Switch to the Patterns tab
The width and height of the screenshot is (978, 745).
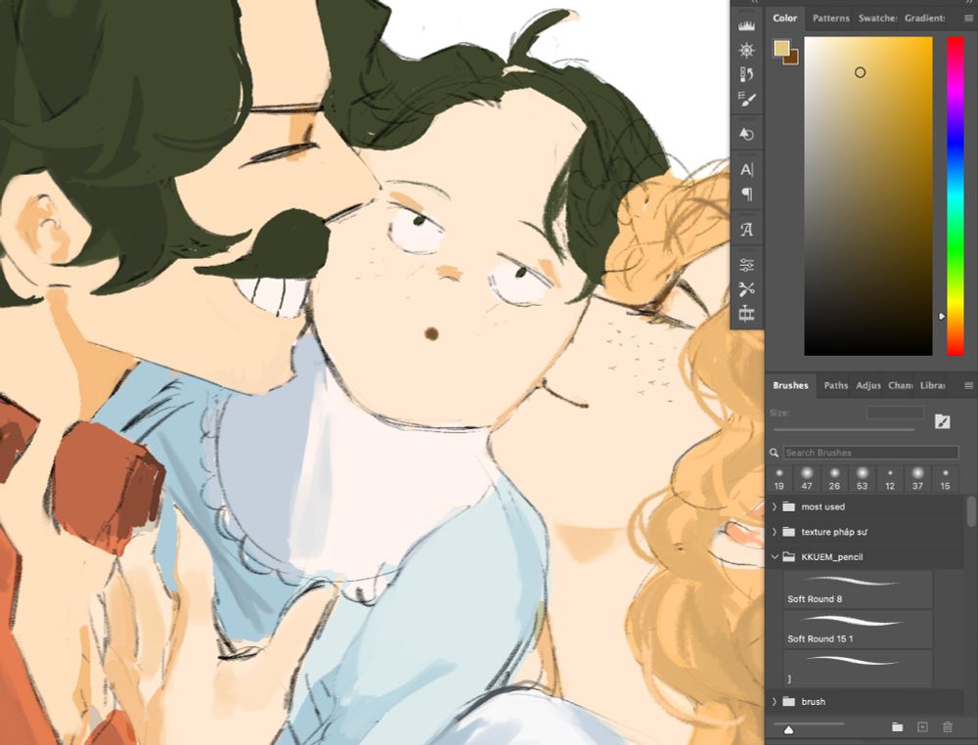click(830, 18)
